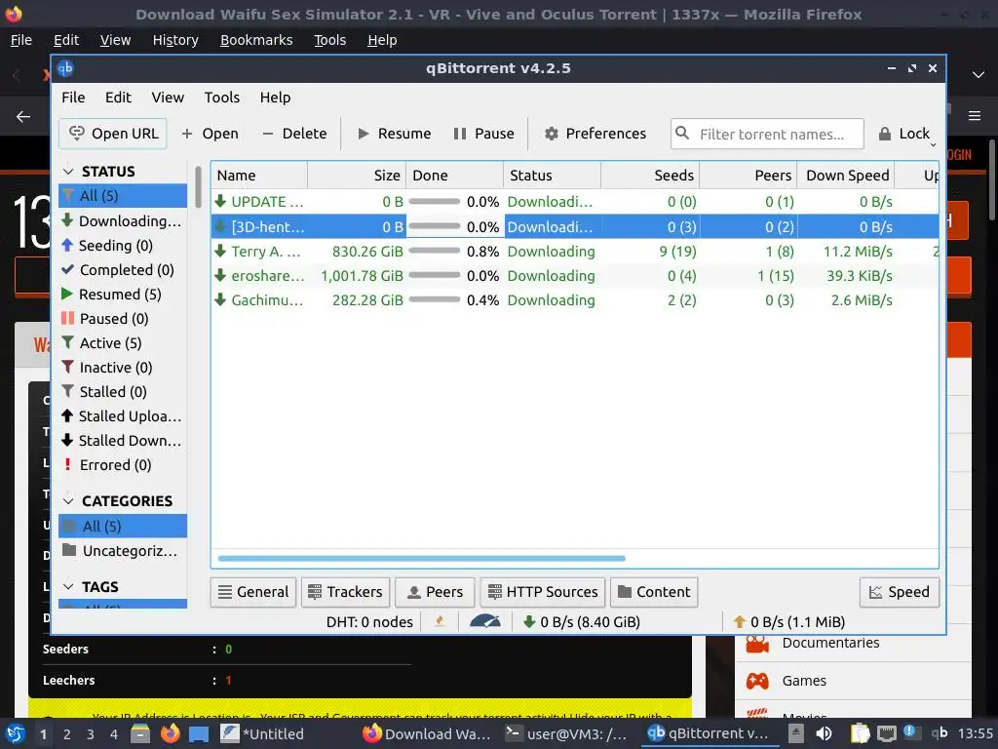Filter by Errored (0) status
998x749 pixels.
(x=123, y=465)
